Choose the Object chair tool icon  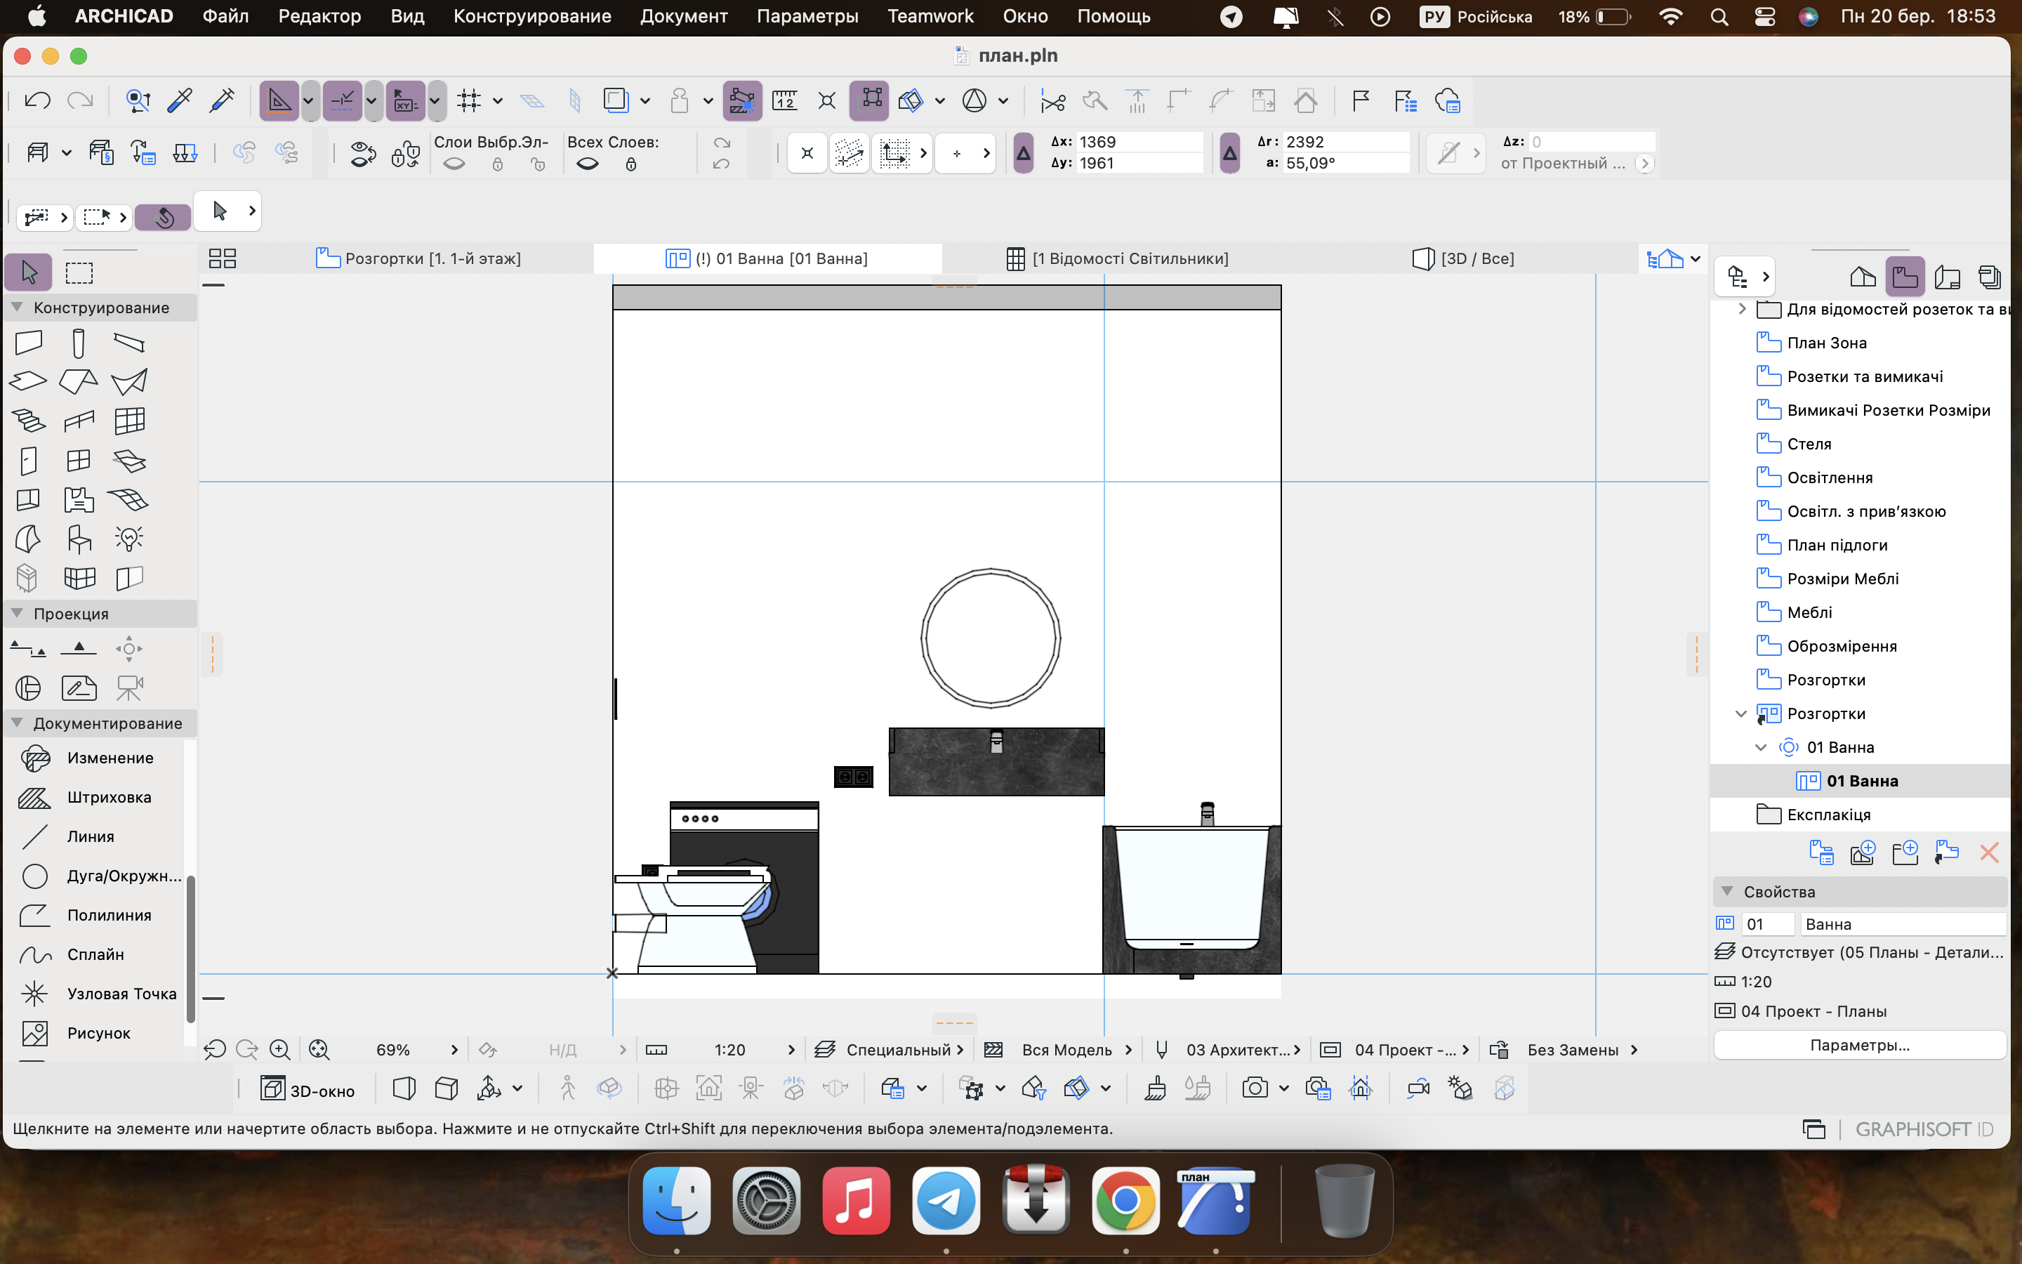pyautogui.click(x=79, y=539)
